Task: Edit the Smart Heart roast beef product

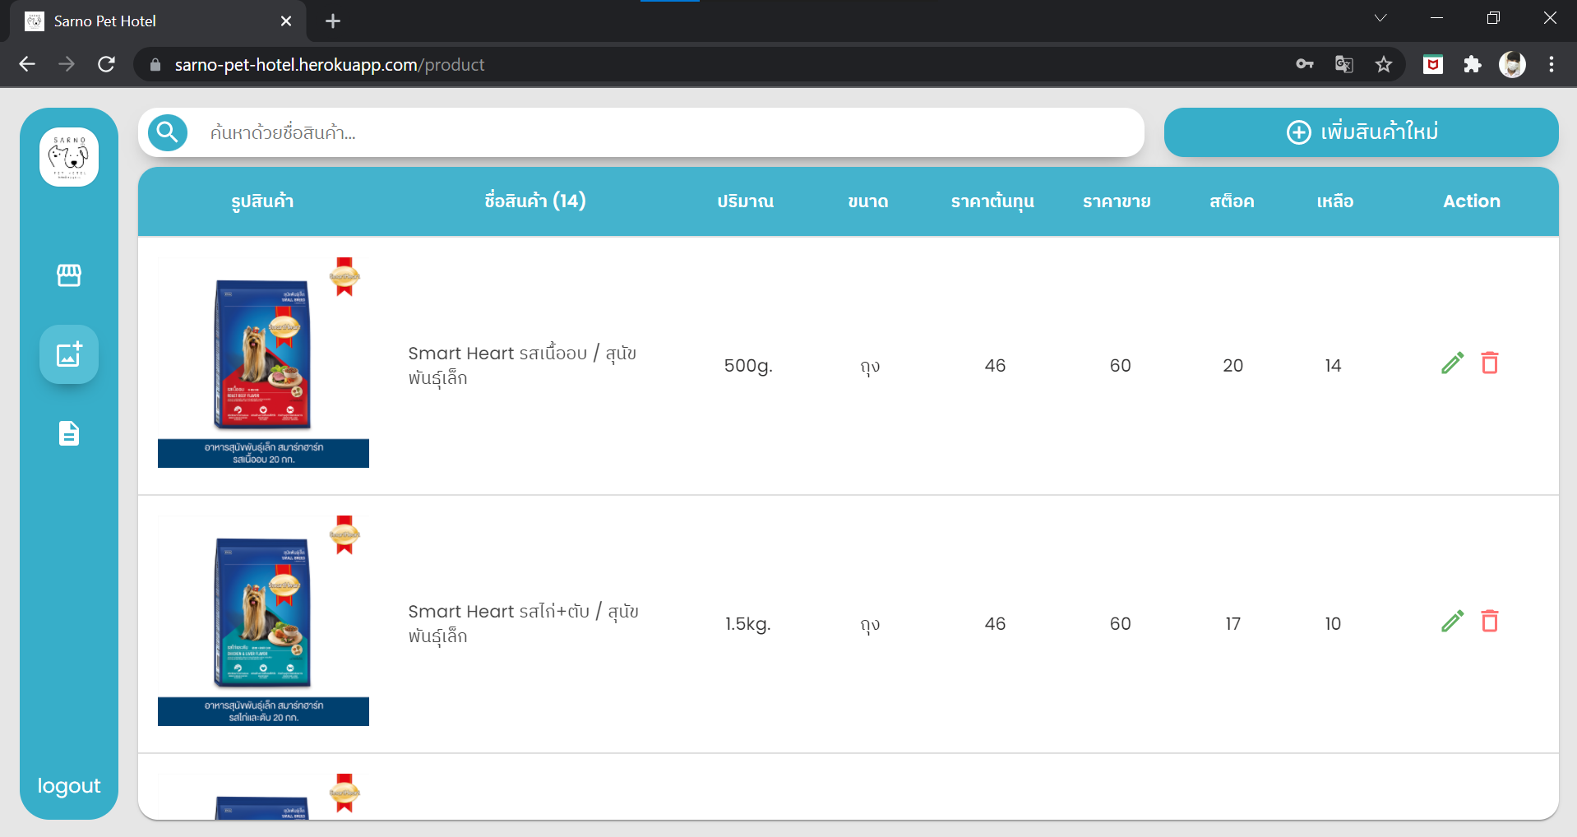Action: (1452, 363)
